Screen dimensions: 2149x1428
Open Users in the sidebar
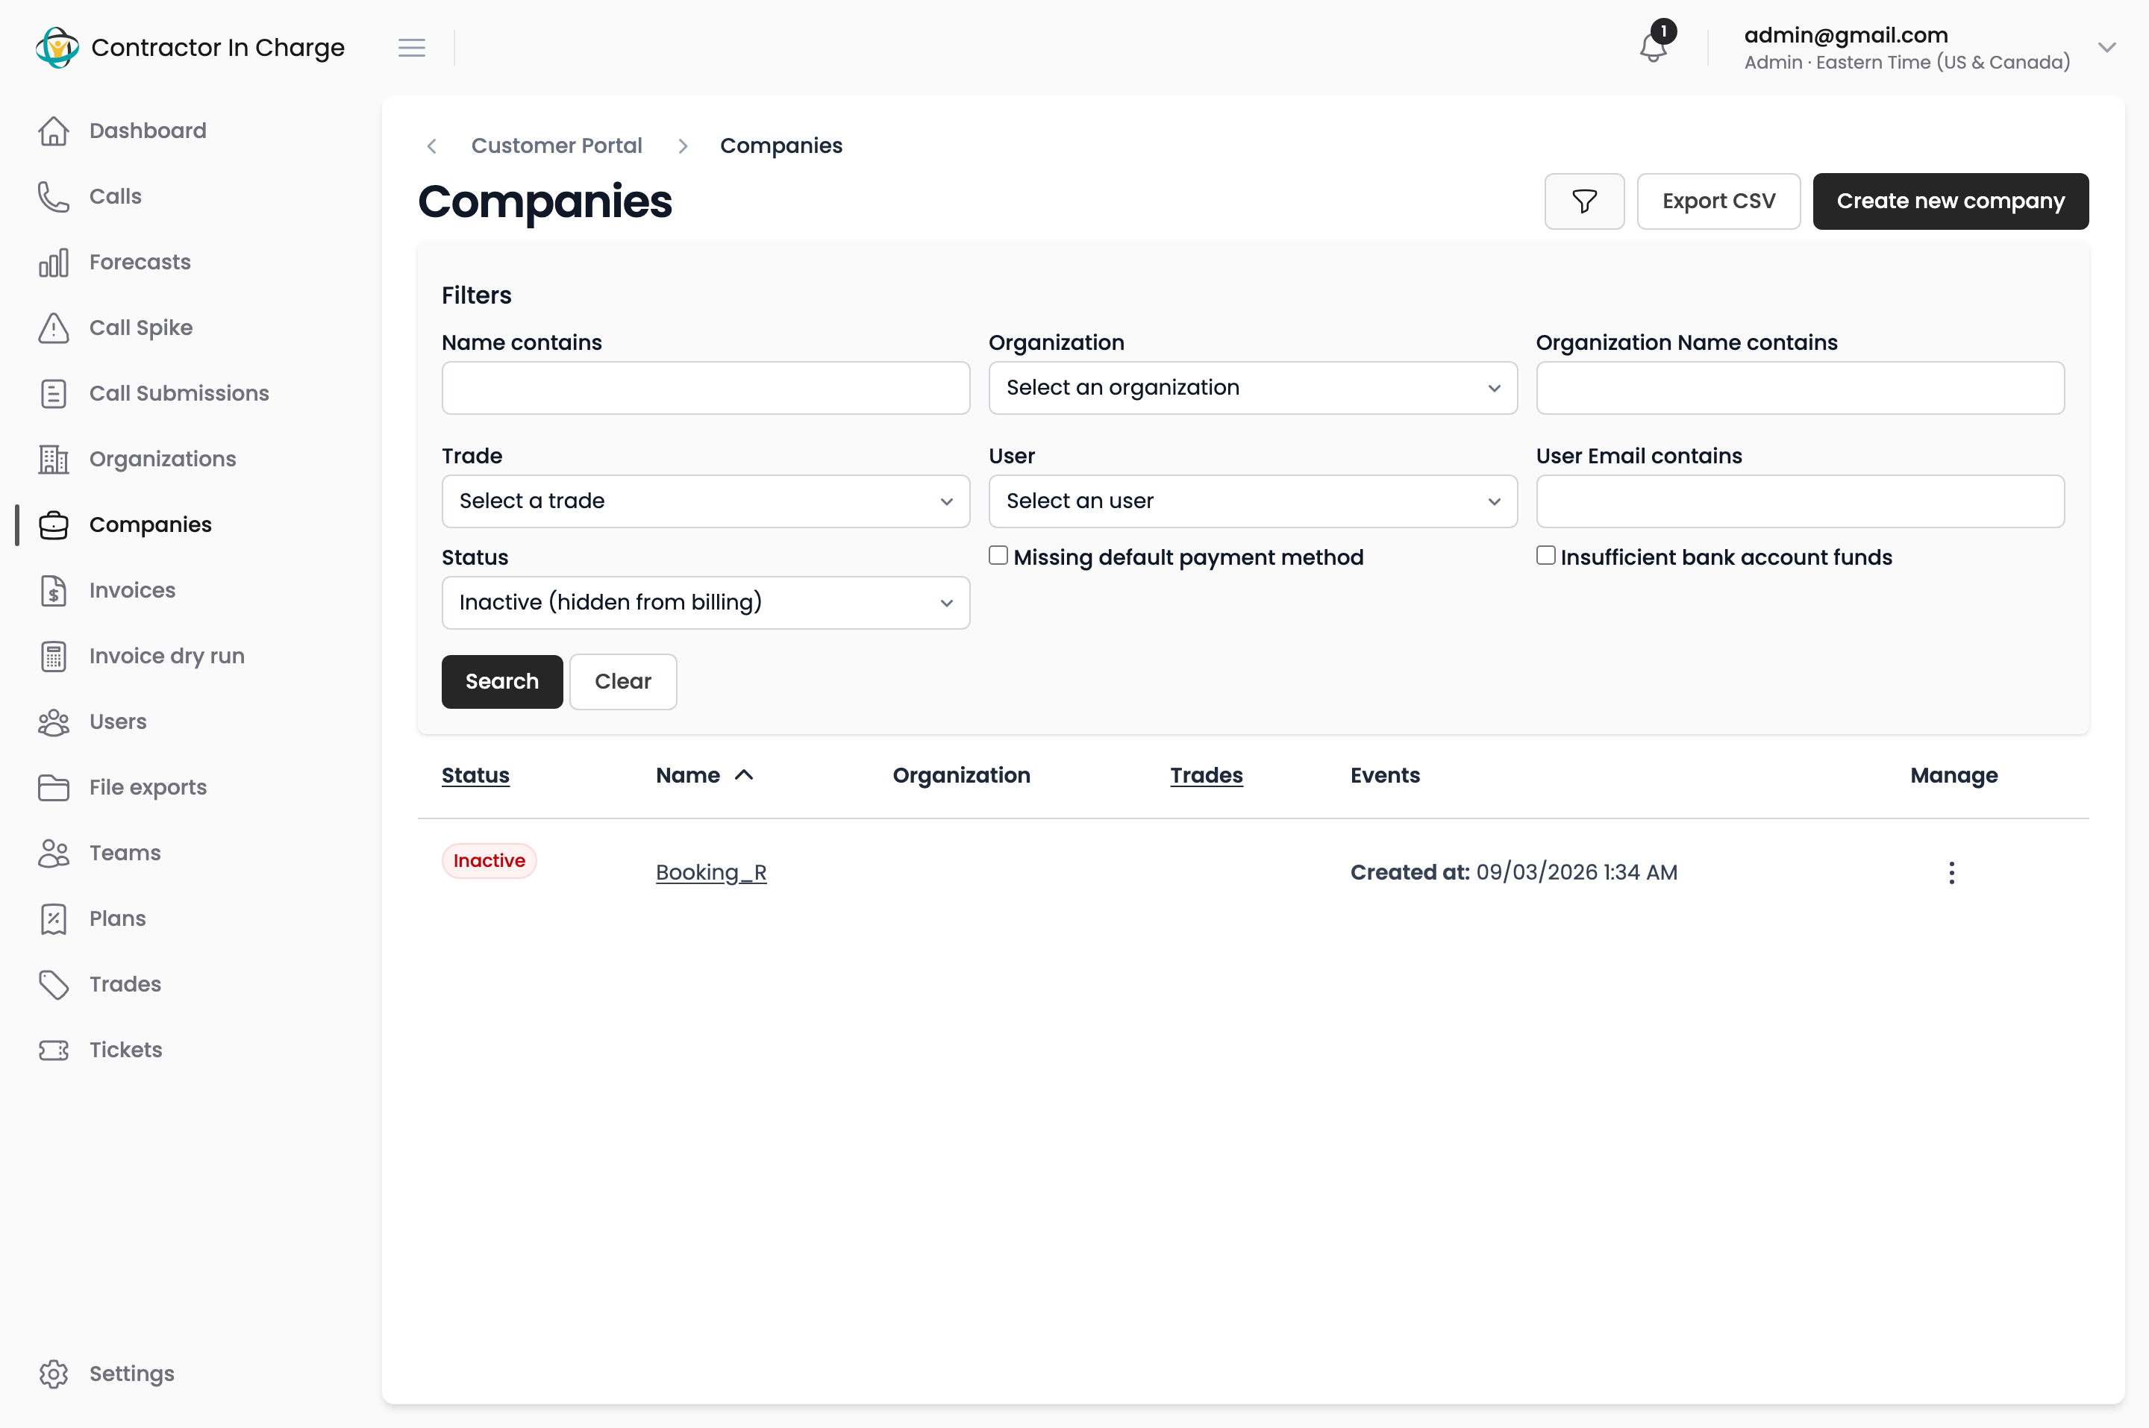117,721
